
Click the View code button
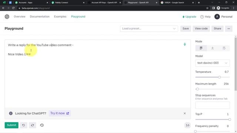coord(201,29)
